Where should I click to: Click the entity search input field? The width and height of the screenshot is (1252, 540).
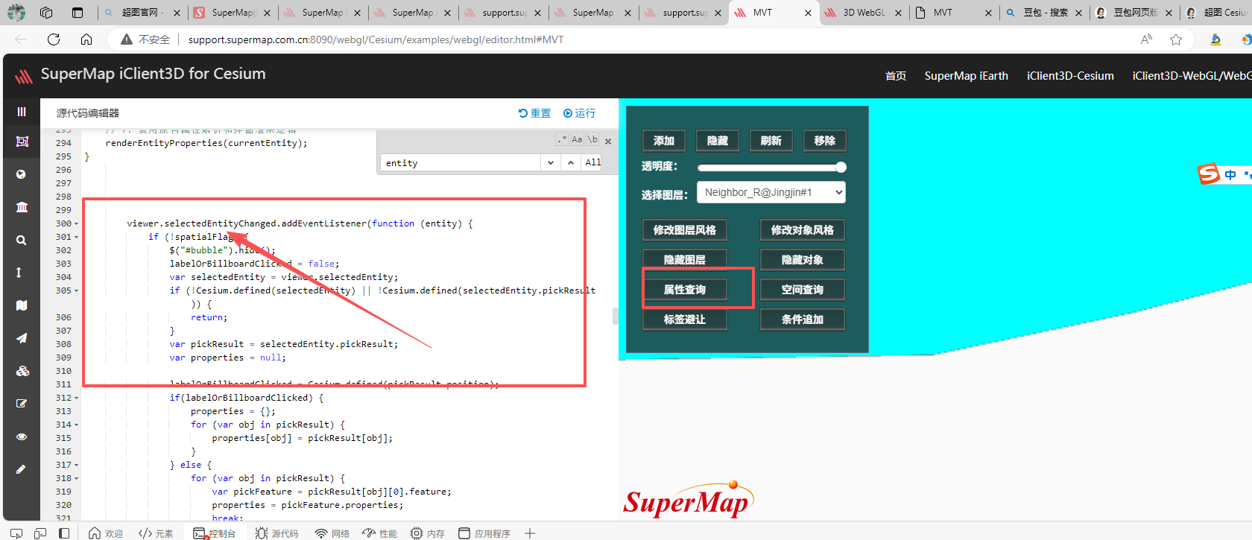tap(461, 162)
